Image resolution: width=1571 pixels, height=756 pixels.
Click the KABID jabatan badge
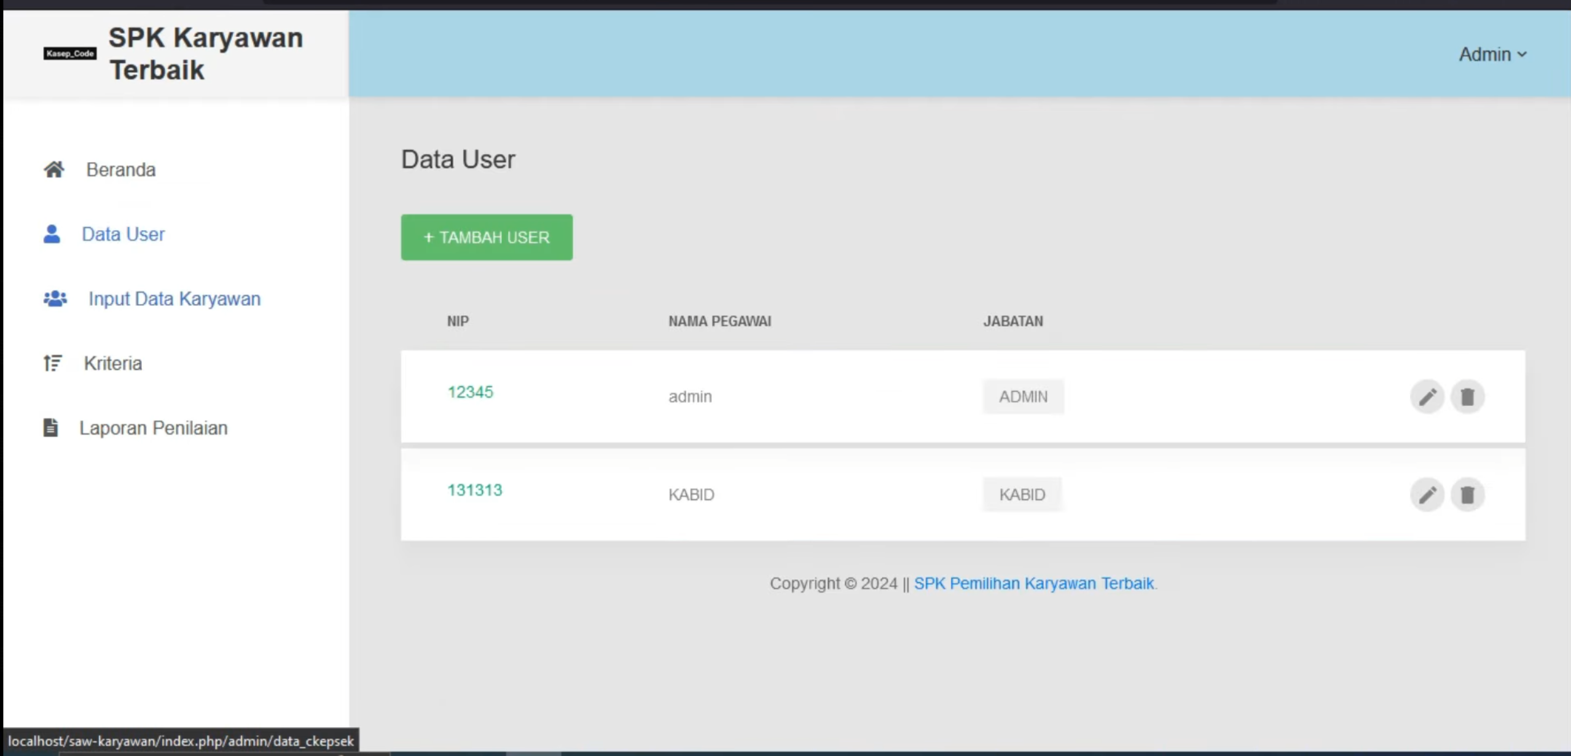click(1022, 495)
